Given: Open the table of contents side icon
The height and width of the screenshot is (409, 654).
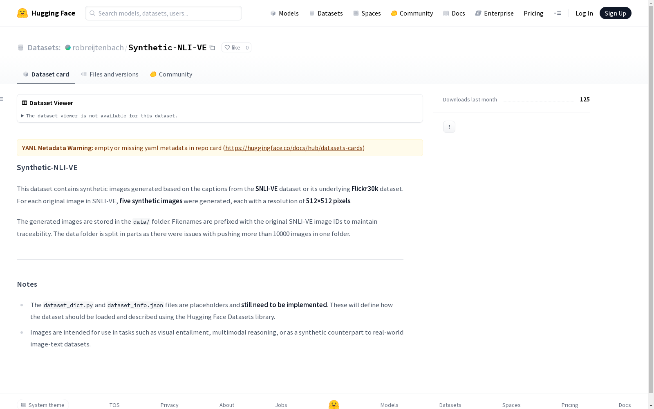Looking at the screenshot, I should [2, 99].
